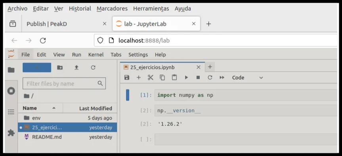
Task: Insert a new cell below with the plus icon
Action: click(138, 78)
